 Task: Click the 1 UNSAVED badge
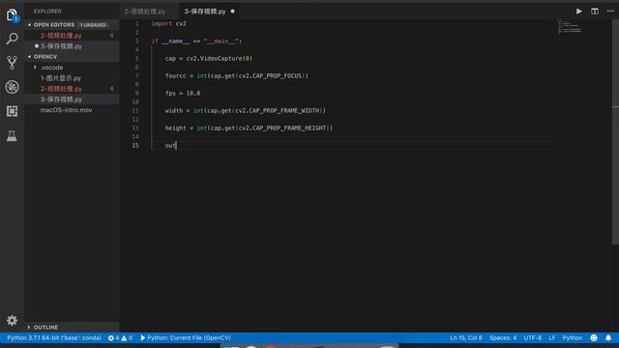(93, 25)
